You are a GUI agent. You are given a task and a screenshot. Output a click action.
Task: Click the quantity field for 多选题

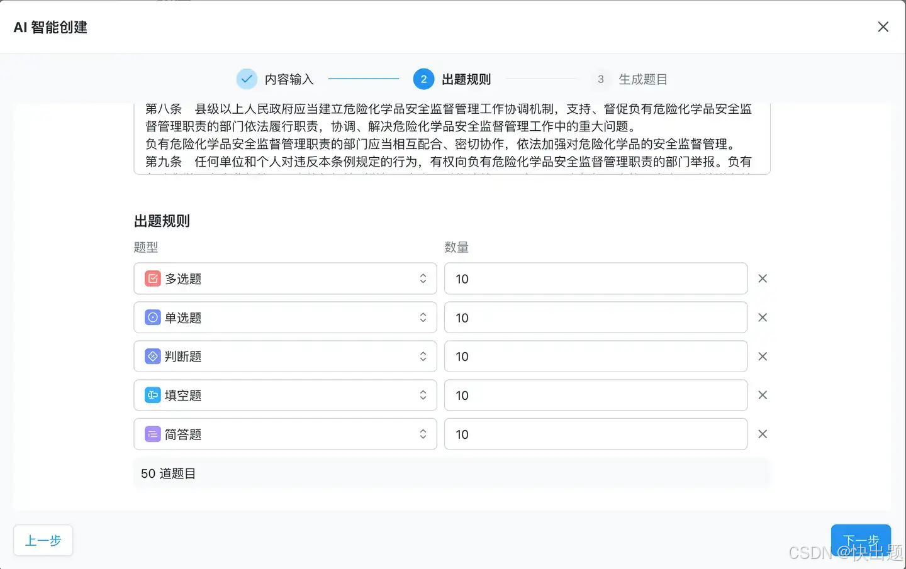coord(596,279)
